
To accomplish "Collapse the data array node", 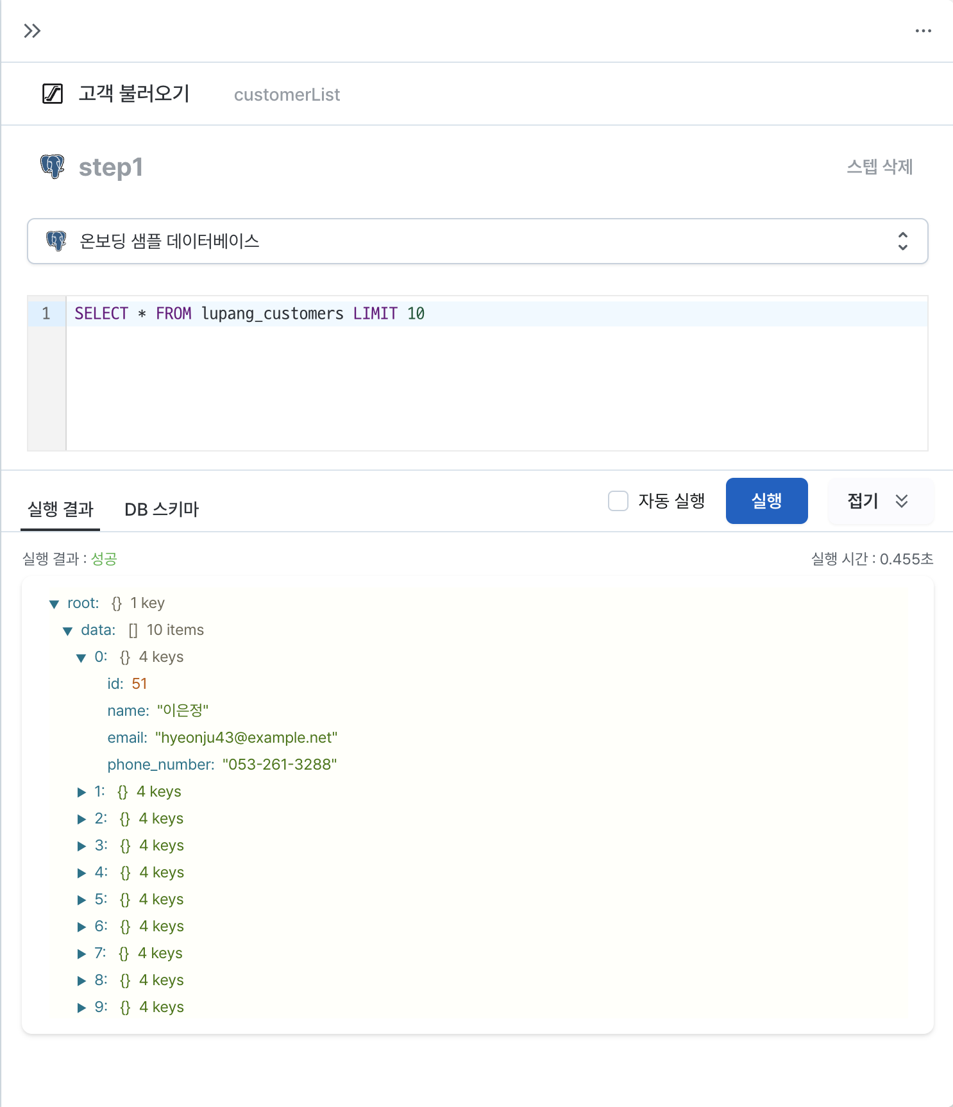I will tap(67, 630).
